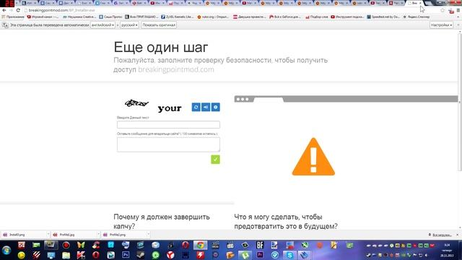Open Premiere Pro taskbar icon
This screenshot has height=260, width=462.
260,255
